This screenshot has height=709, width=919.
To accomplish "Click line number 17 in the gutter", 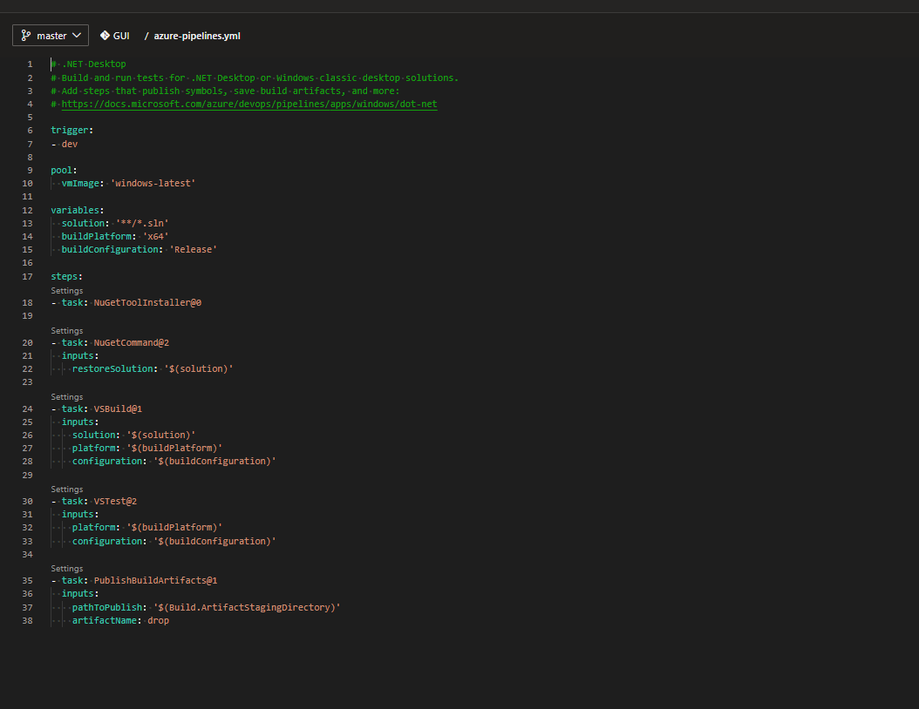I will tap(28, 276).
